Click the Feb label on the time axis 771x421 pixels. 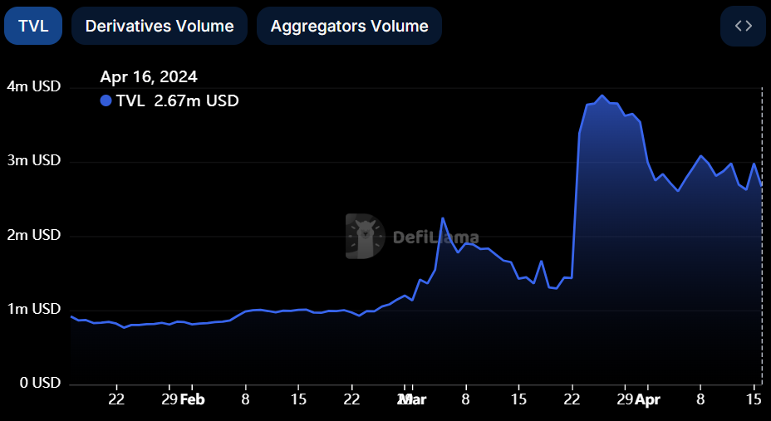[x=192, y=400]
